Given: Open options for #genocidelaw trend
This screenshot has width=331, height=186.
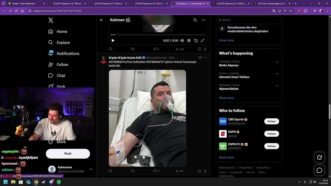Looking at the screenshot, I should point(277,86).
